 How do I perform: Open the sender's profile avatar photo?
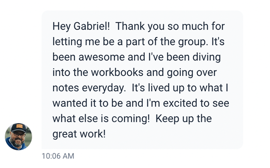pos(18,136)
